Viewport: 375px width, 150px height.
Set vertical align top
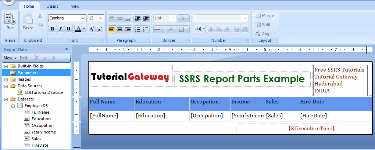pyautogui.click(x=112, y=18)
